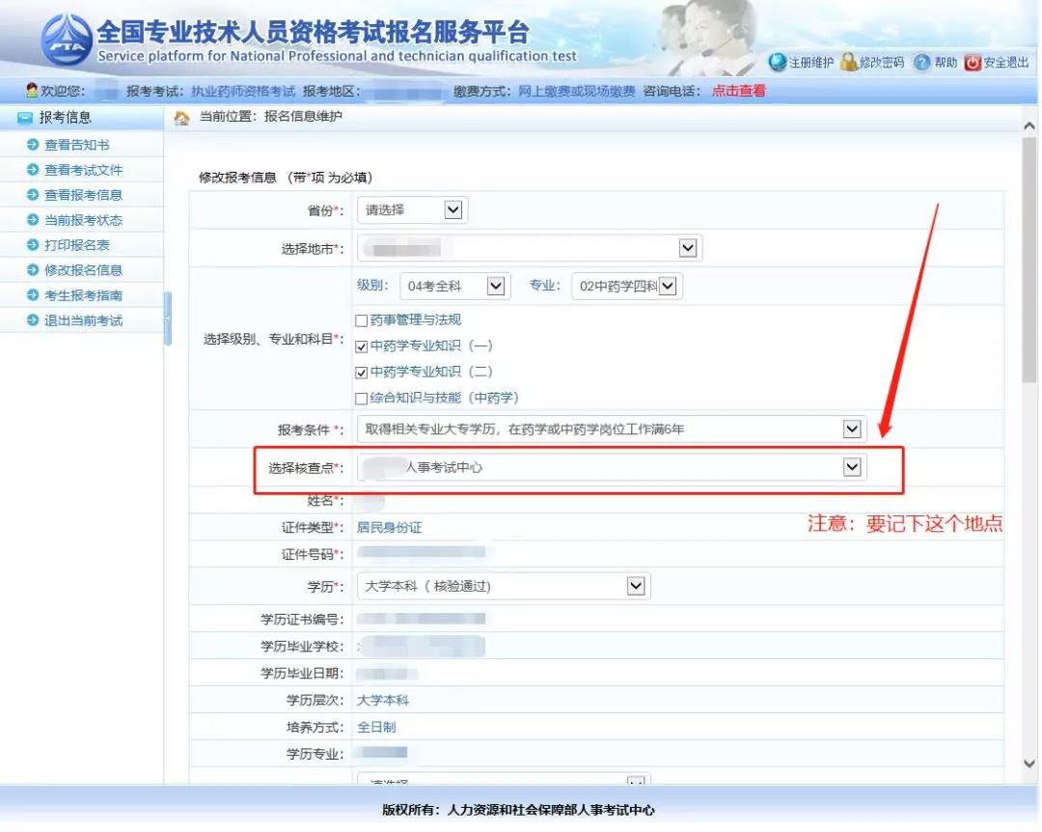This screenshot has height=832, width=1042.
Task: Click the scrollbar up arrow
Action: [x=1029, y=125]
